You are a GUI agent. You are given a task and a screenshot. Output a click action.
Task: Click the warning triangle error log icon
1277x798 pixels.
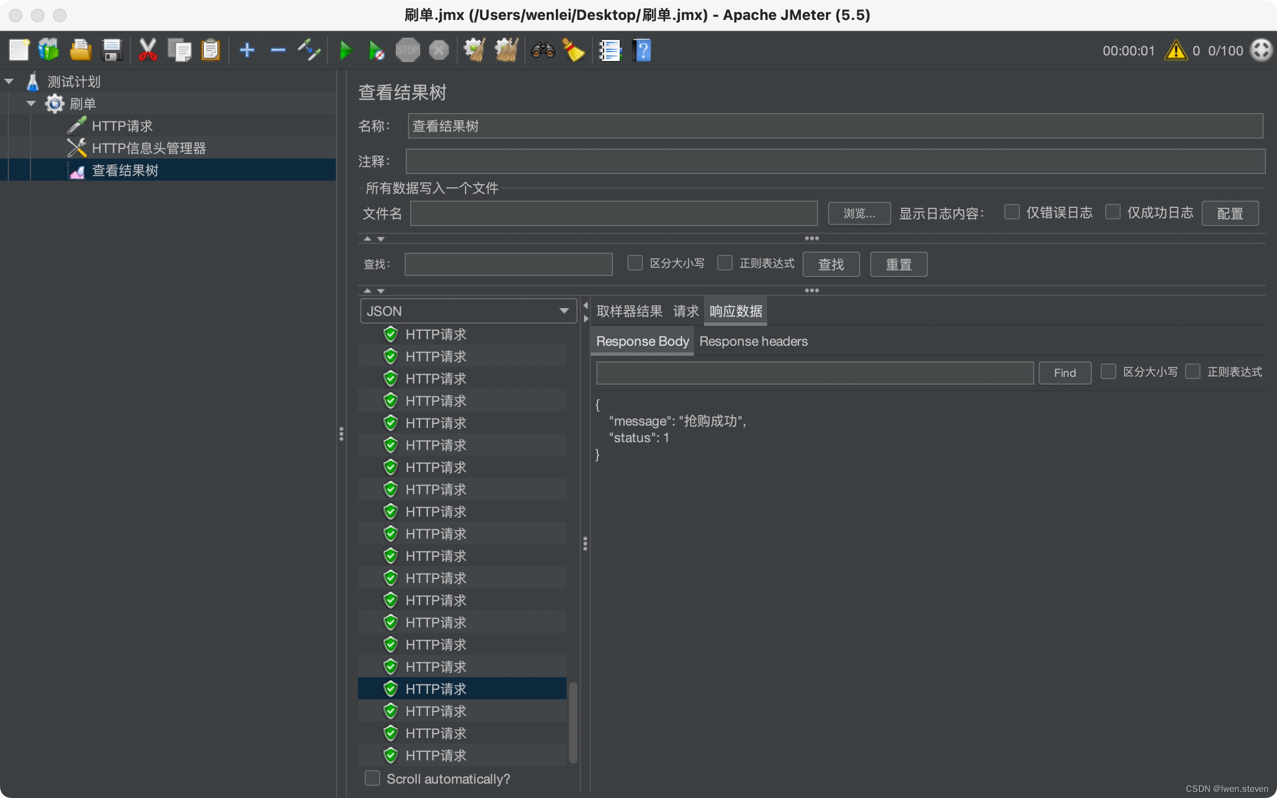point(1176,50)
